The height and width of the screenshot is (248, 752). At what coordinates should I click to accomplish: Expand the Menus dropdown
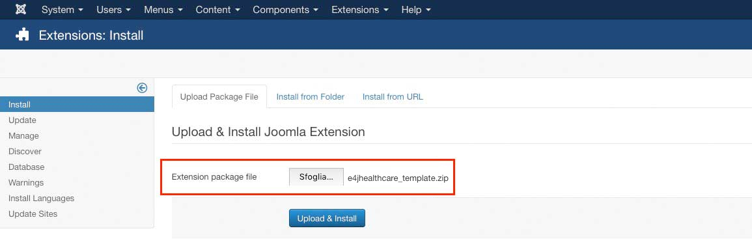point(163,10)
